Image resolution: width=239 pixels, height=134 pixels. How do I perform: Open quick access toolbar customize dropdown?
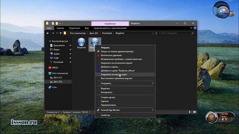(x=60, y=23)
